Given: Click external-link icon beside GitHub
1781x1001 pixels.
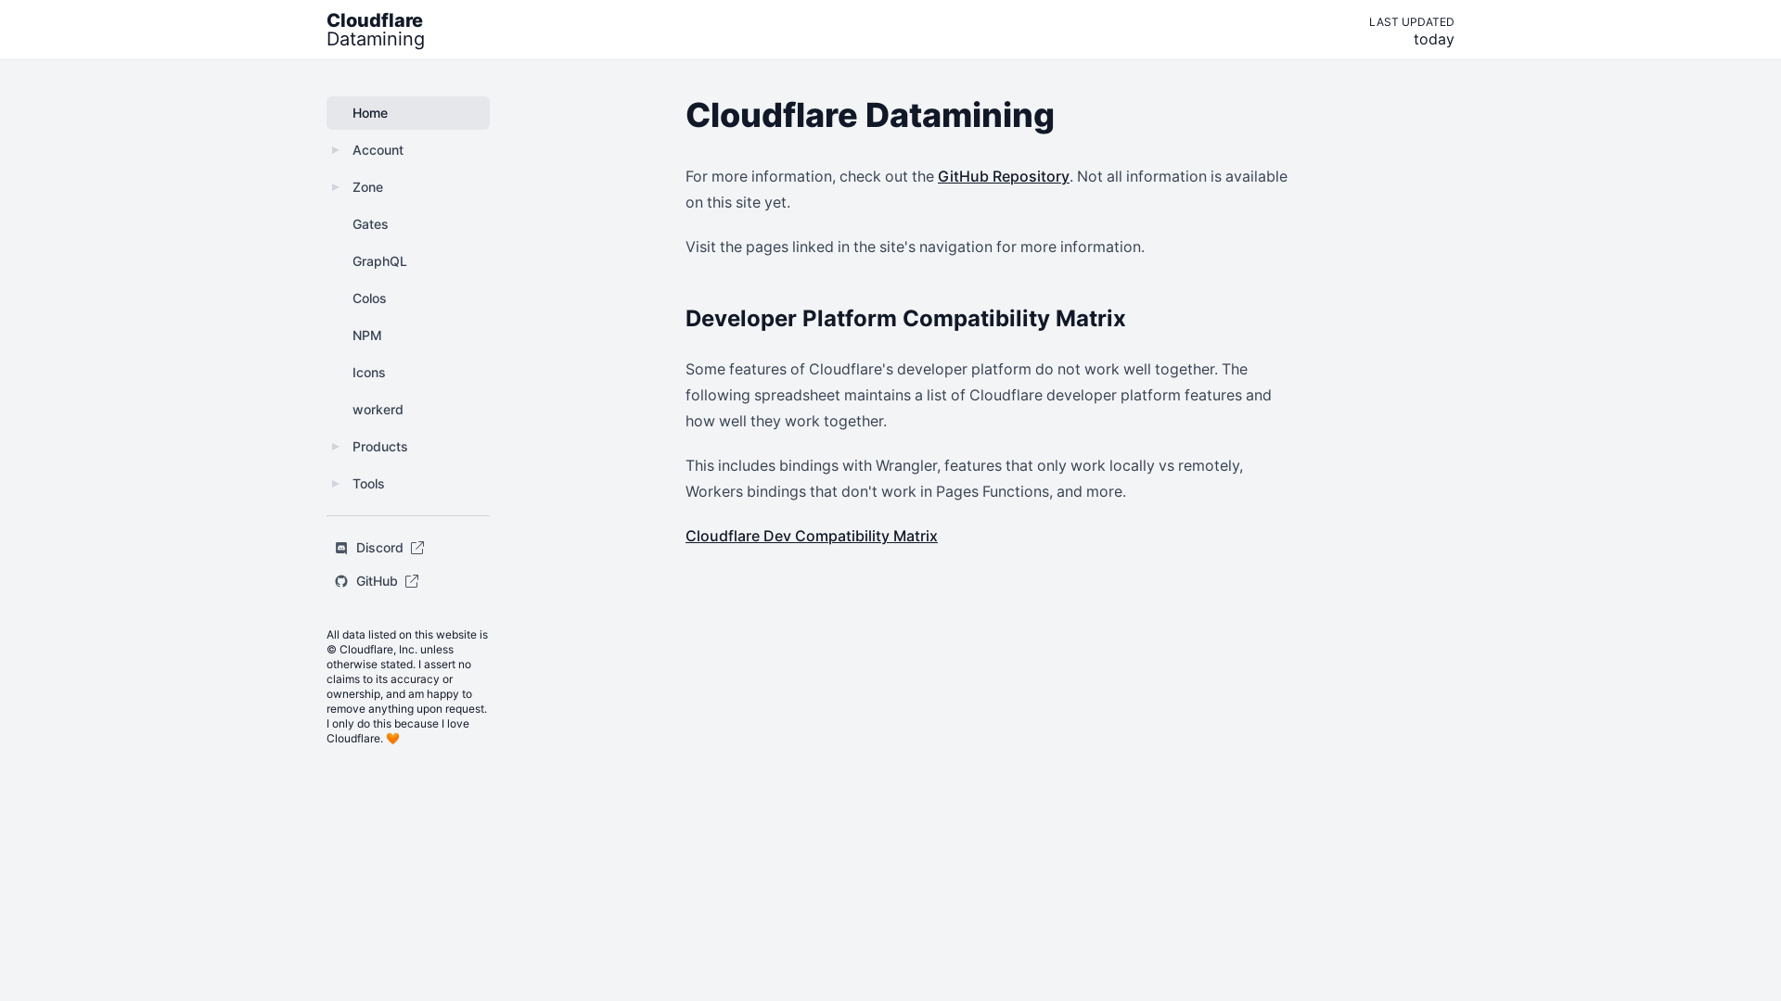Looking at the screenshot, I should (x=412, y=581).
